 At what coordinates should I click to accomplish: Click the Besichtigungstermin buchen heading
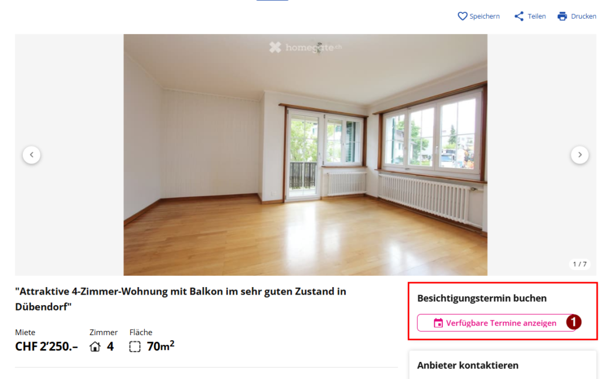point(482,298)
